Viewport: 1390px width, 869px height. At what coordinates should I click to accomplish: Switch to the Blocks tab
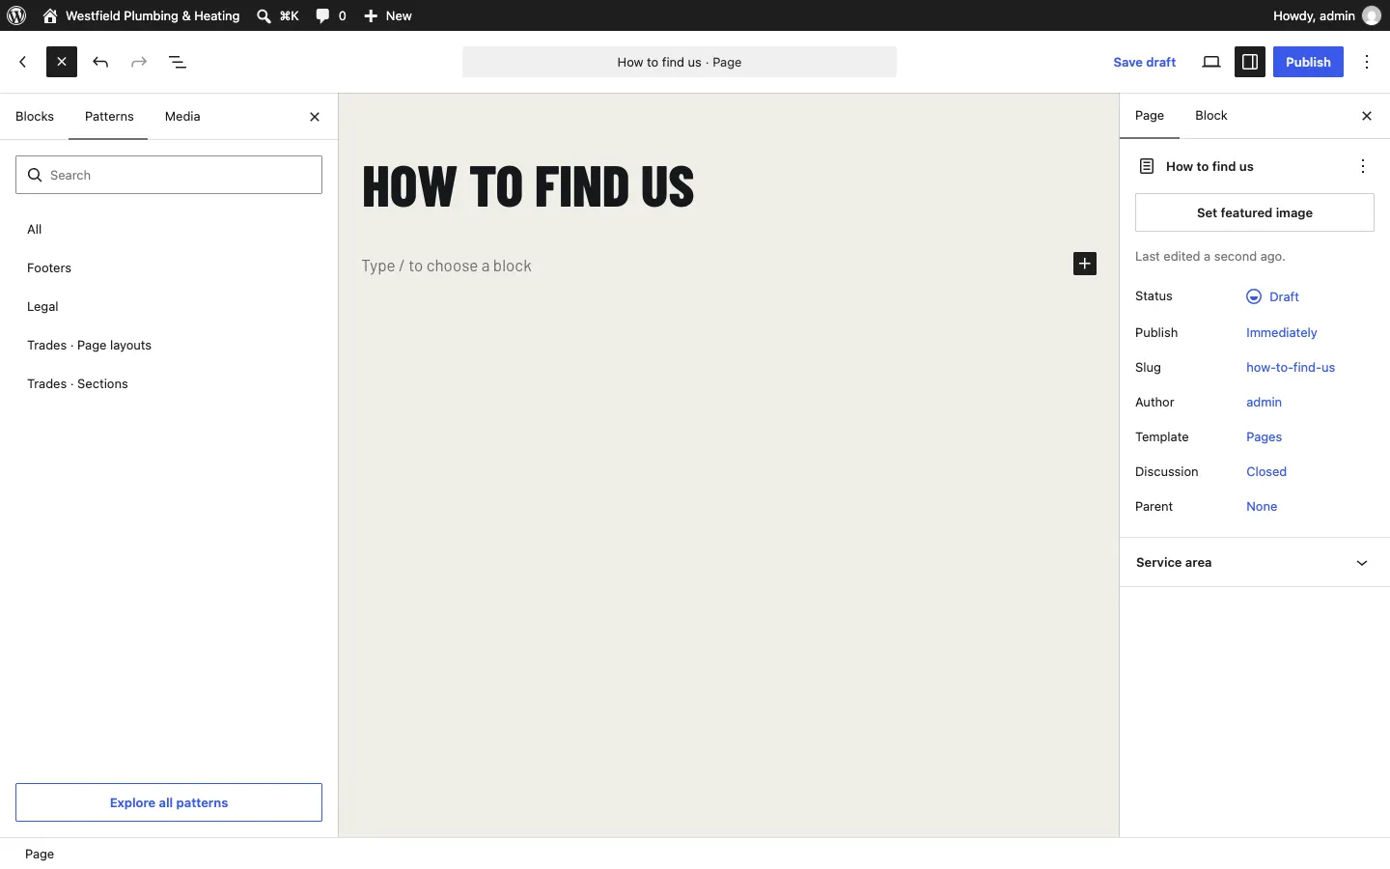pyautogui.click(x=35, y=117)
